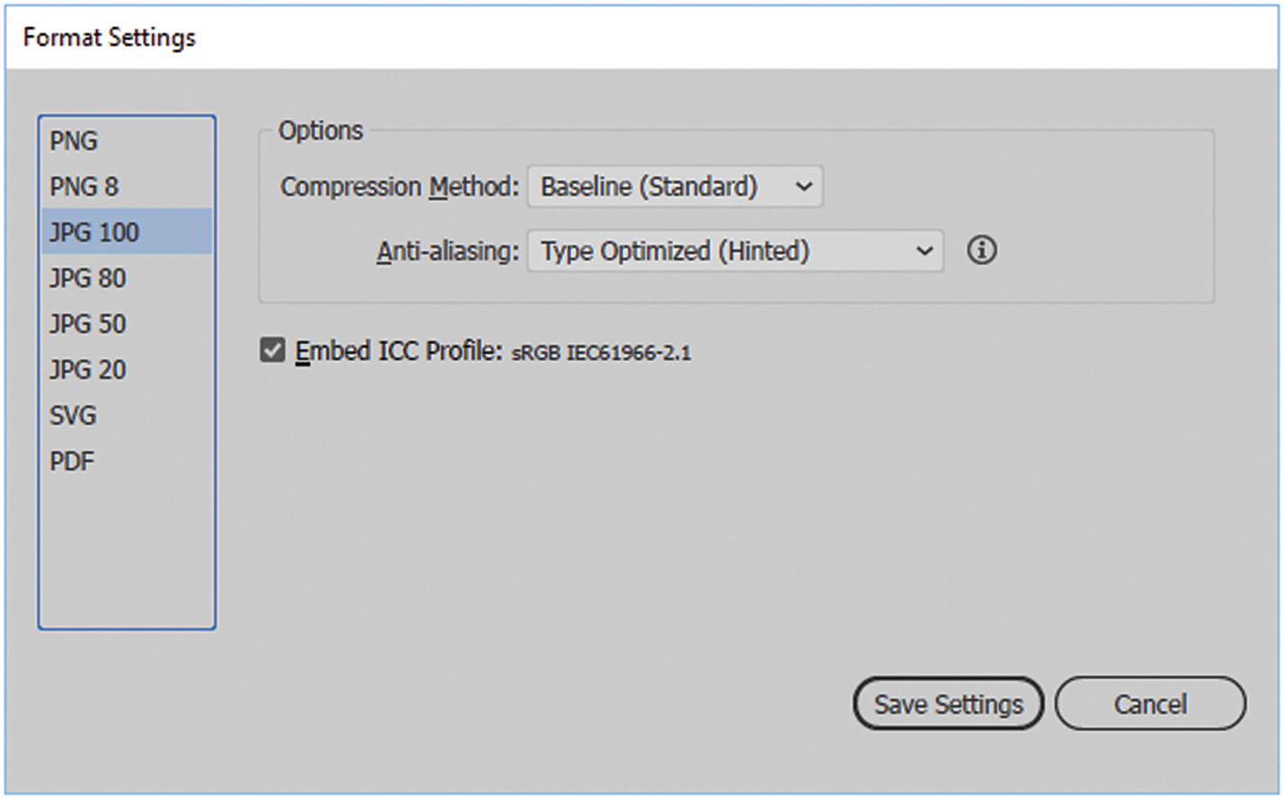1284x799 pixels.
Task: Click empty area in the format list
Action: click(126, 558)
